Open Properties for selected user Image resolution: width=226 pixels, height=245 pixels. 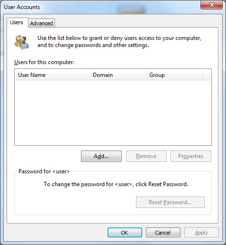coord(191,156)
